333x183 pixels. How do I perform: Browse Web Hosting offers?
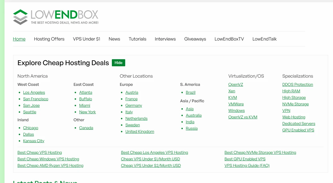click(294, 117)
